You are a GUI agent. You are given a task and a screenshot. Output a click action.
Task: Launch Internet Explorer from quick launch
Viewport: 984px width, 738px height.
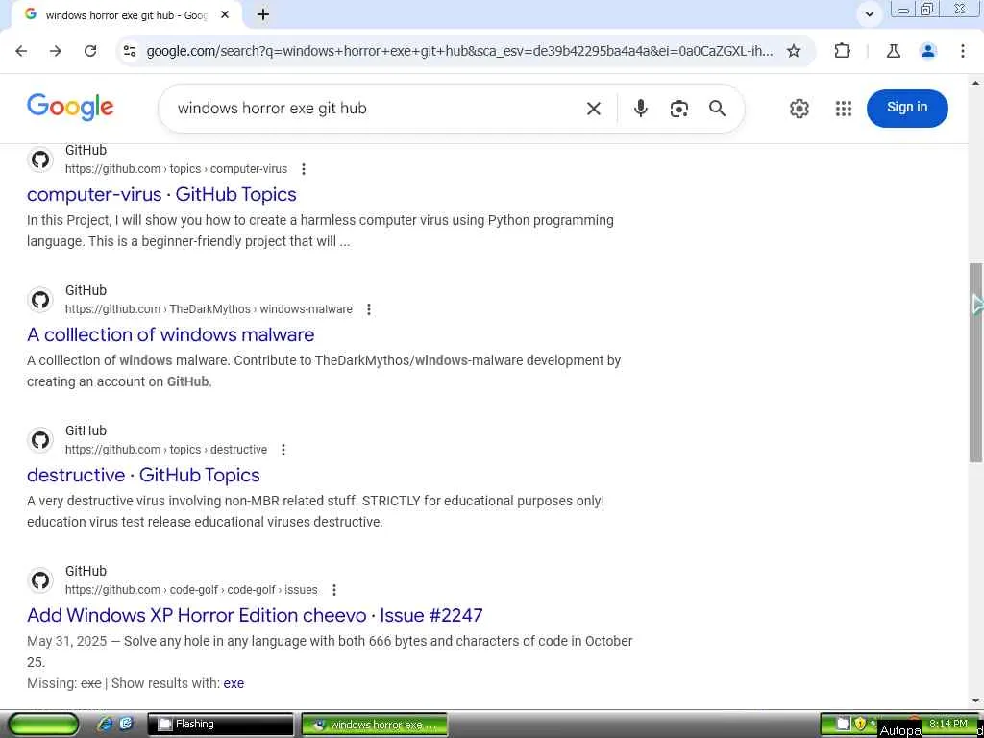pyautogui.click(x=105, y=725)
